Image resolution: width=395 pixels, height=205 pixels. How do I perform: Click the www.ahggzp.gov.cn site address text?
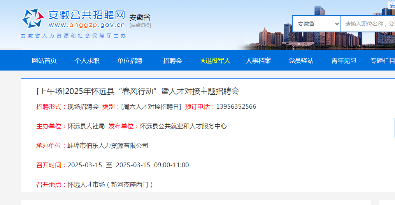(x=87, y=25)
